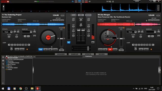Open the RECORD tab
The height and width of the screenshot is (91, 162).
coord(102,54)
